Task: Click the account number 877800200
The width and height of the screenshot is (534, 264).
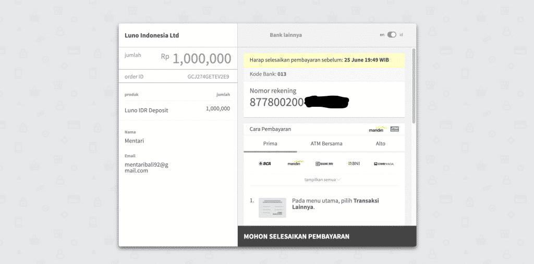Action: [x=276, y=102]
